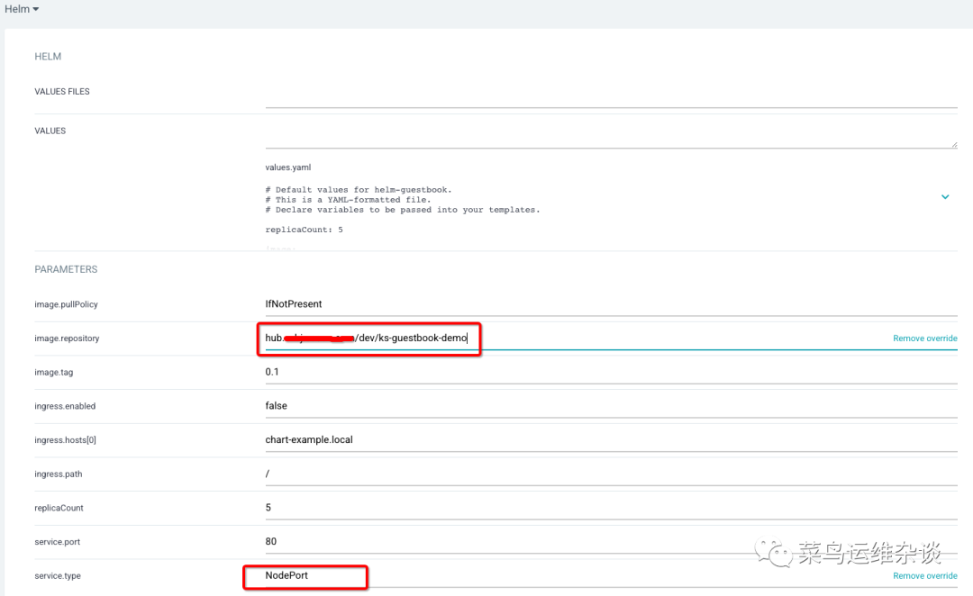Click the image.tag label
973x596 pixels.
[x=54, y=373]
